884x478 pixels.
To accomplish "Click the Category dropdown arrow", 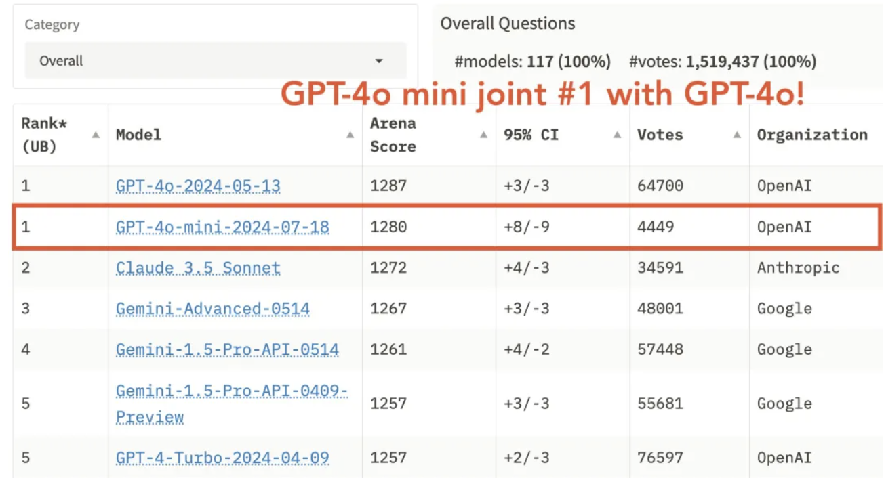I will (379, 61).
